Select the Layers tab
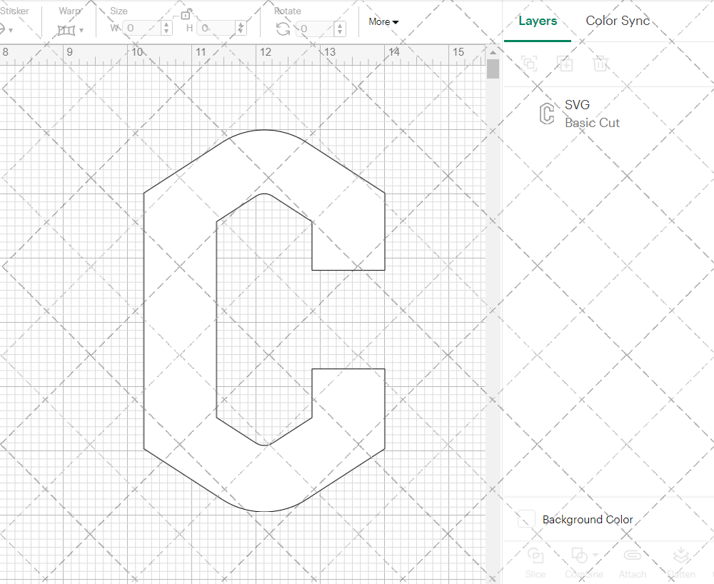The image size is (714, 584). tap(538, 21)
